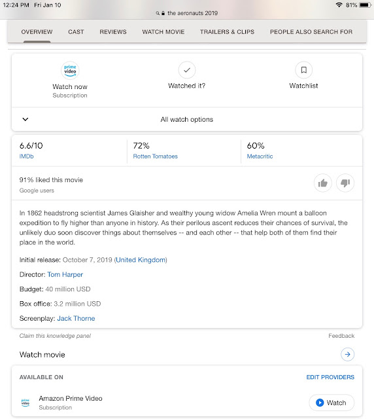Click the movie synopsis paragraph
Screen dimensions: 374x419
[183, 228]
